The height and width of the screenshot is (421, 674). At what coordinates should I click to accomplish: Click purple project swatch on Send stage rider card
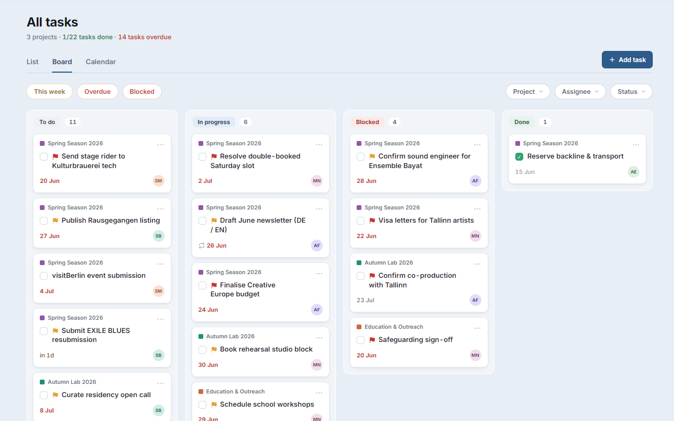pos(42,144)
